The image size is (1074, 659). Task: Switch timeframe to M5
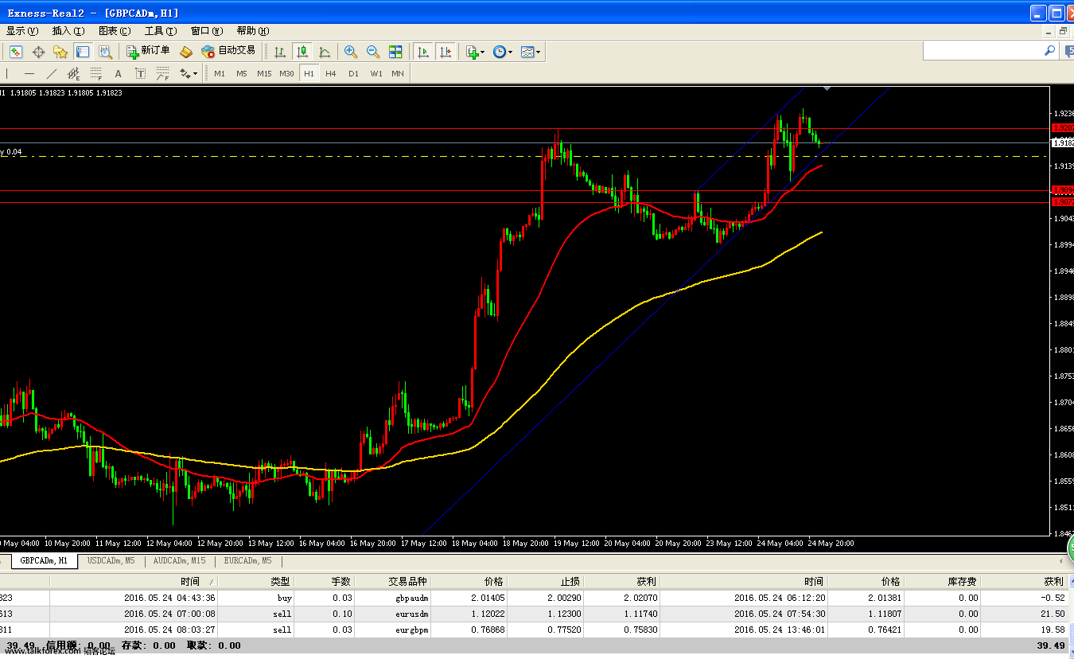[242, 73]
